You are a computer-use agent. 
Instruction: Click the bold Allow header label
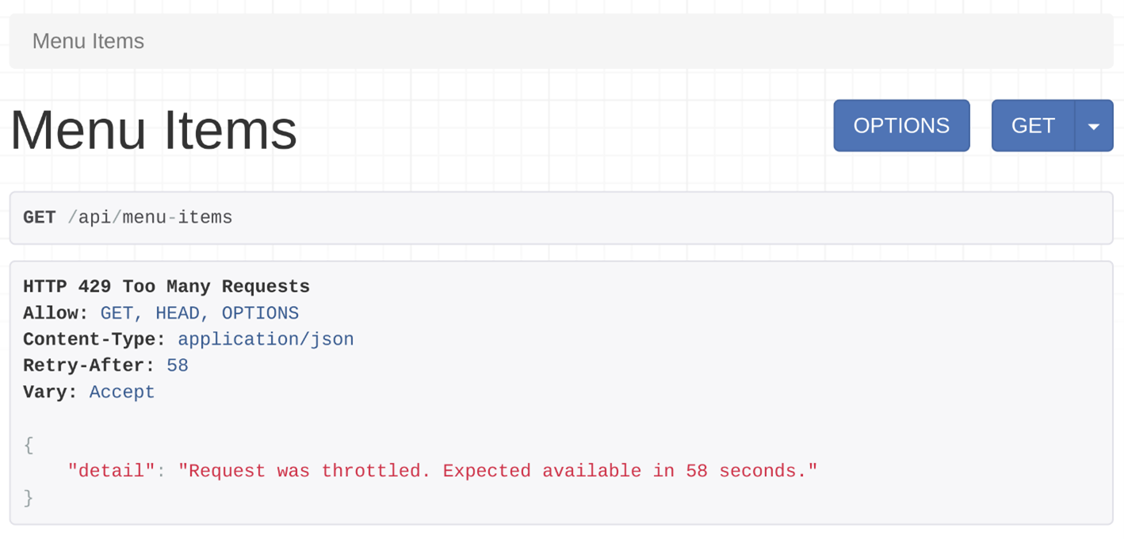[x=55, y=313]
